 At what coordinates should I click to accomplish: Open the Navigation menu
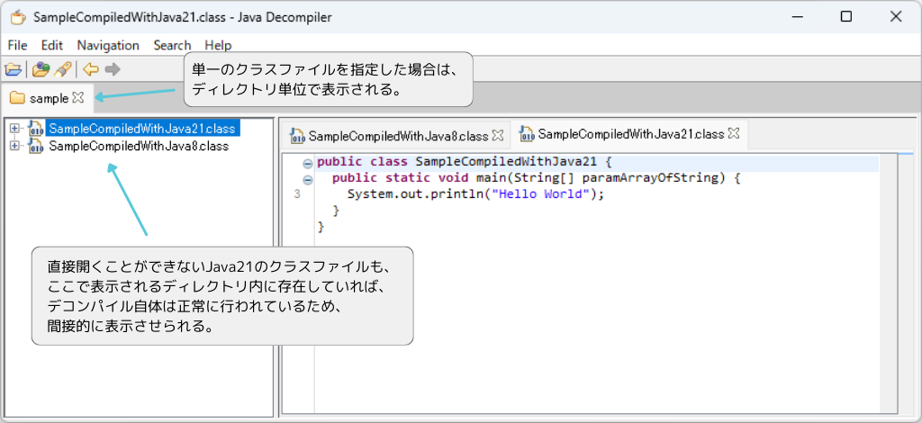tap(108, 45)
